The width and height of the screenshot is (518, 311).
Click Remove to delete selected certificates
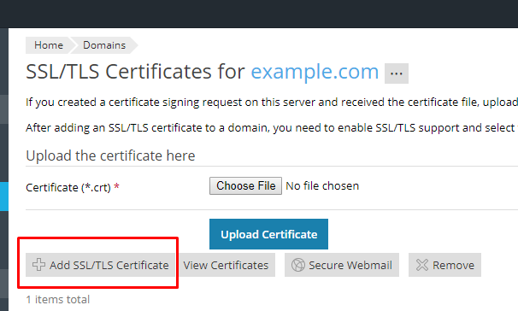[444, 265]
